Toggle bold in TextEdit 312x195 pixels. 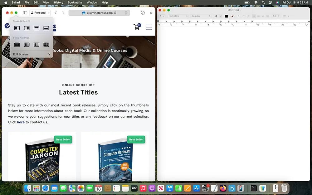pos(238,16)
